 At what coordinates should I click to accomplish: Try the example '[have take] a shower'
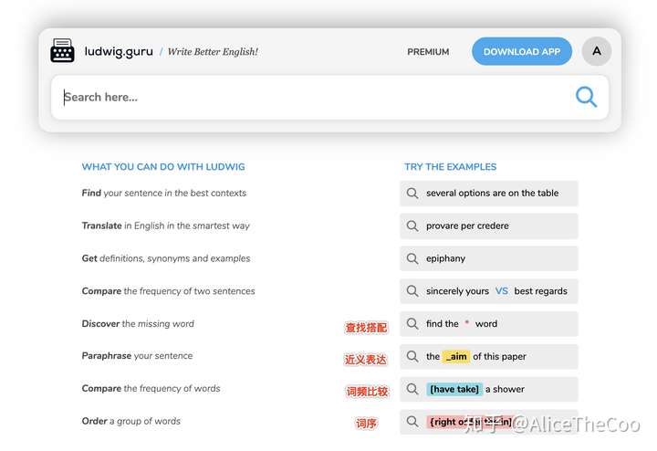[x=488, y=389]
